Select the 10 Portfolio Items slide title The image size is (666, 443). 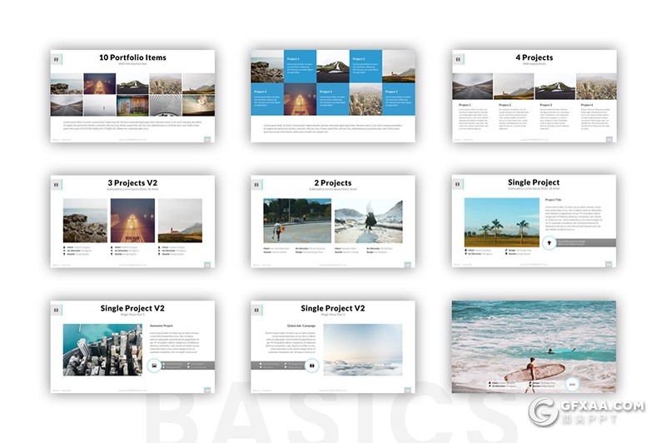[132, 58]
